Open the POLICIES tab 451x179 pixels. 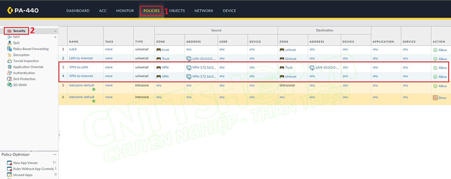click(x=151, y=11)
